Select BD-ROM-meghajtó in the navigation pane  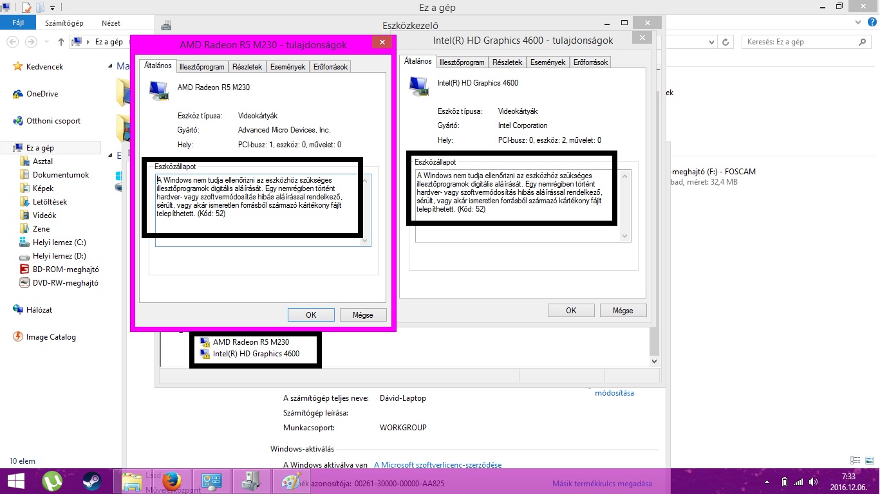coord(66,270)
